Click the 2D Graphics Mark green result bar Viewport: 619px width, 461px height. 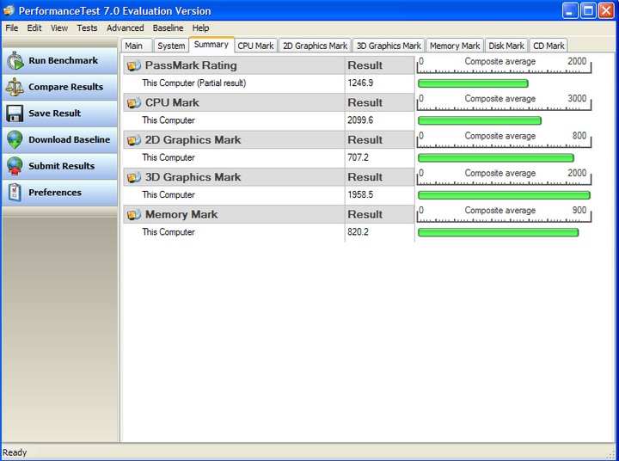click(496, 158)
